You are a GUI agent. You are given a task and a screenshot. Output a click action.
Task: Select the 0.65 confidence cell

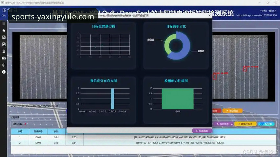74,137
